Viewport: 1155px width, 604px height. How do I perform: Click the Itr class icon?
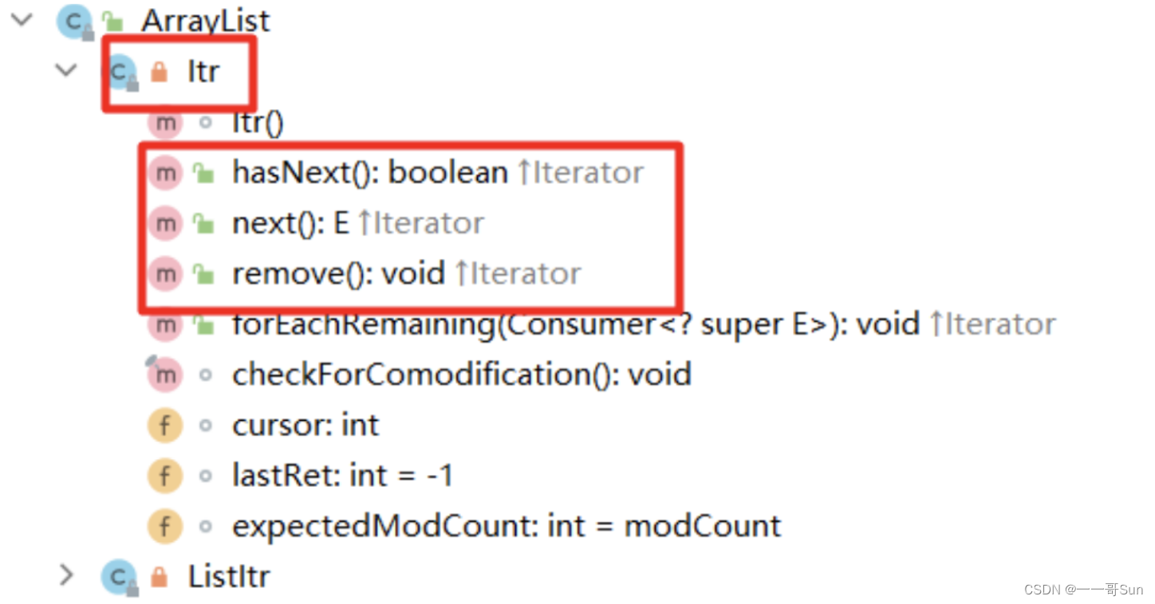pos(121,72)
